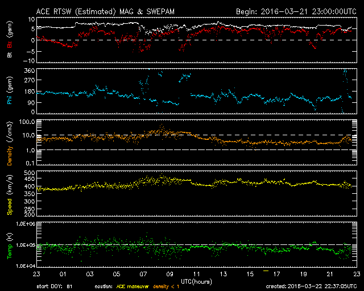Click the '400' tick on the Speed axis
This screenshot has height=291, width=364.
tap(30, 186)
